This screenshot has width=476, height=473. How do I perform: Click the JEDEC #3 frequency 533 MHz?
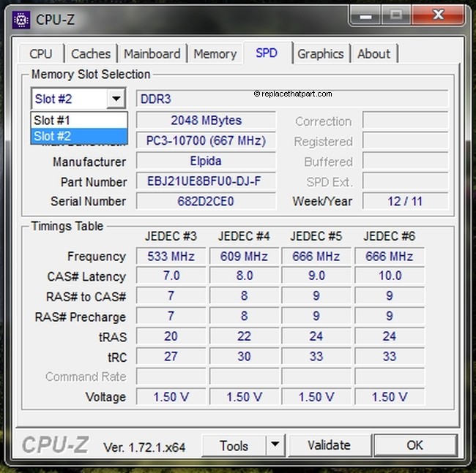[171, 257]
